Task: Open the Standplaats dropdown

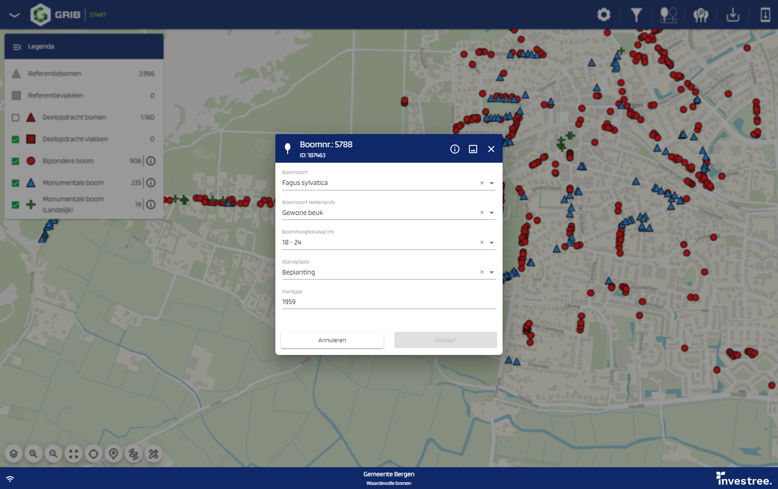Action: [x=492, y=272]
